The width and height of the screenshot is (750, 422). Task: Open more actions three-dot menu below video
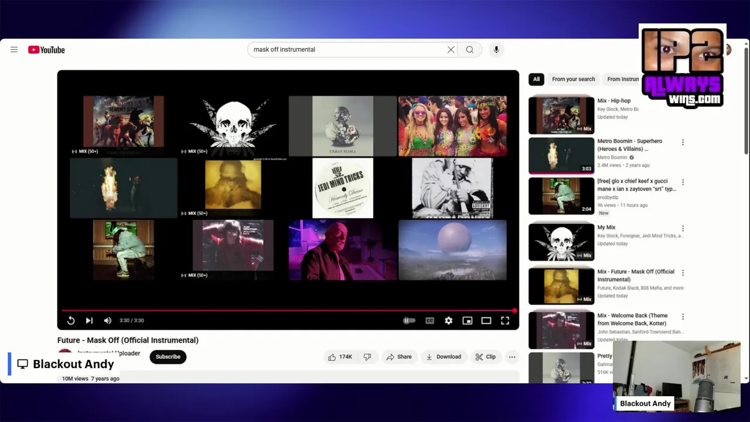[x=512, y=357]
